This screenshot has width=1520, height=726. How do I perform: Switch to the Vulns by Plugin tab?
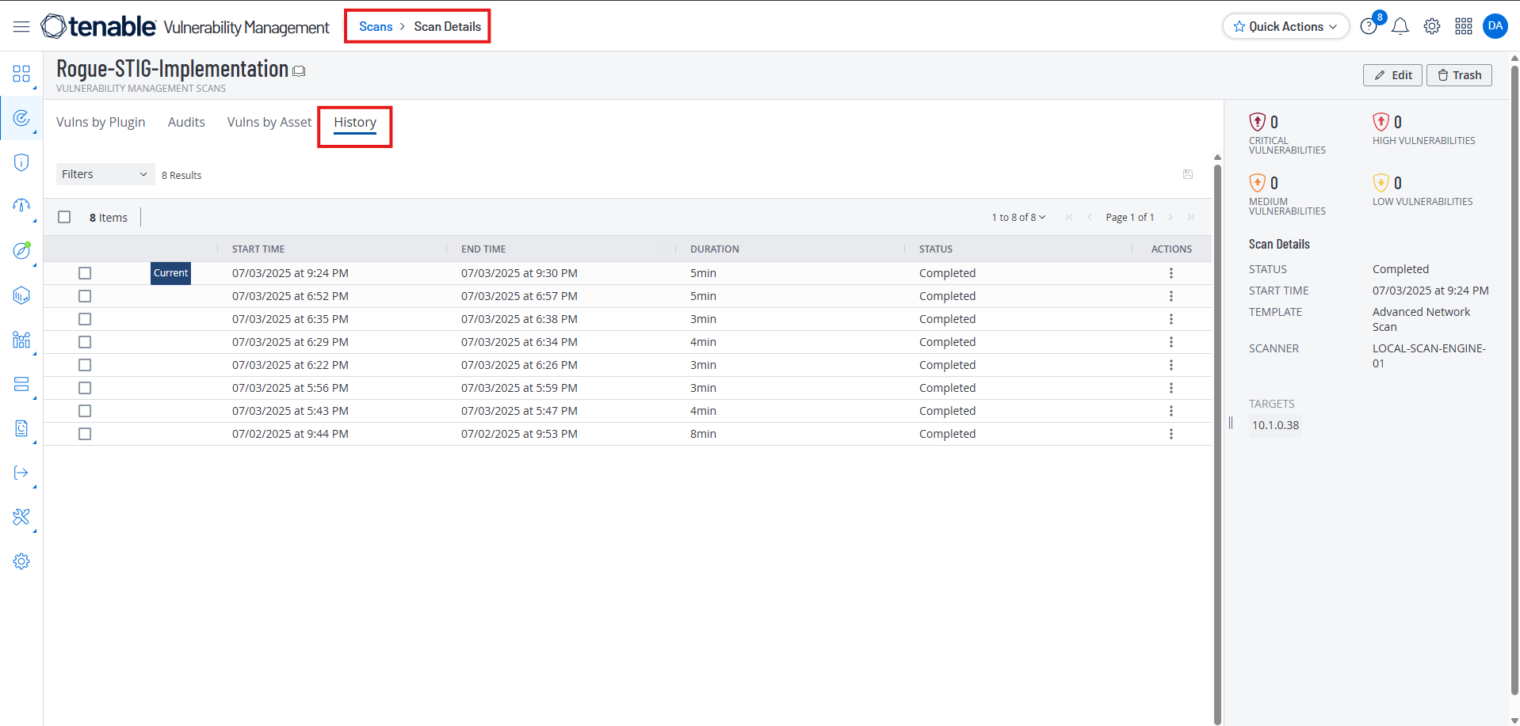[x=101, y=122]
